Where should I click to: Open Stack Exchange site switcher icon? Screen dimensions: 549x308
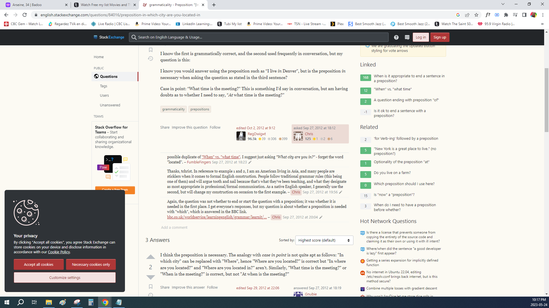point(407,37)
